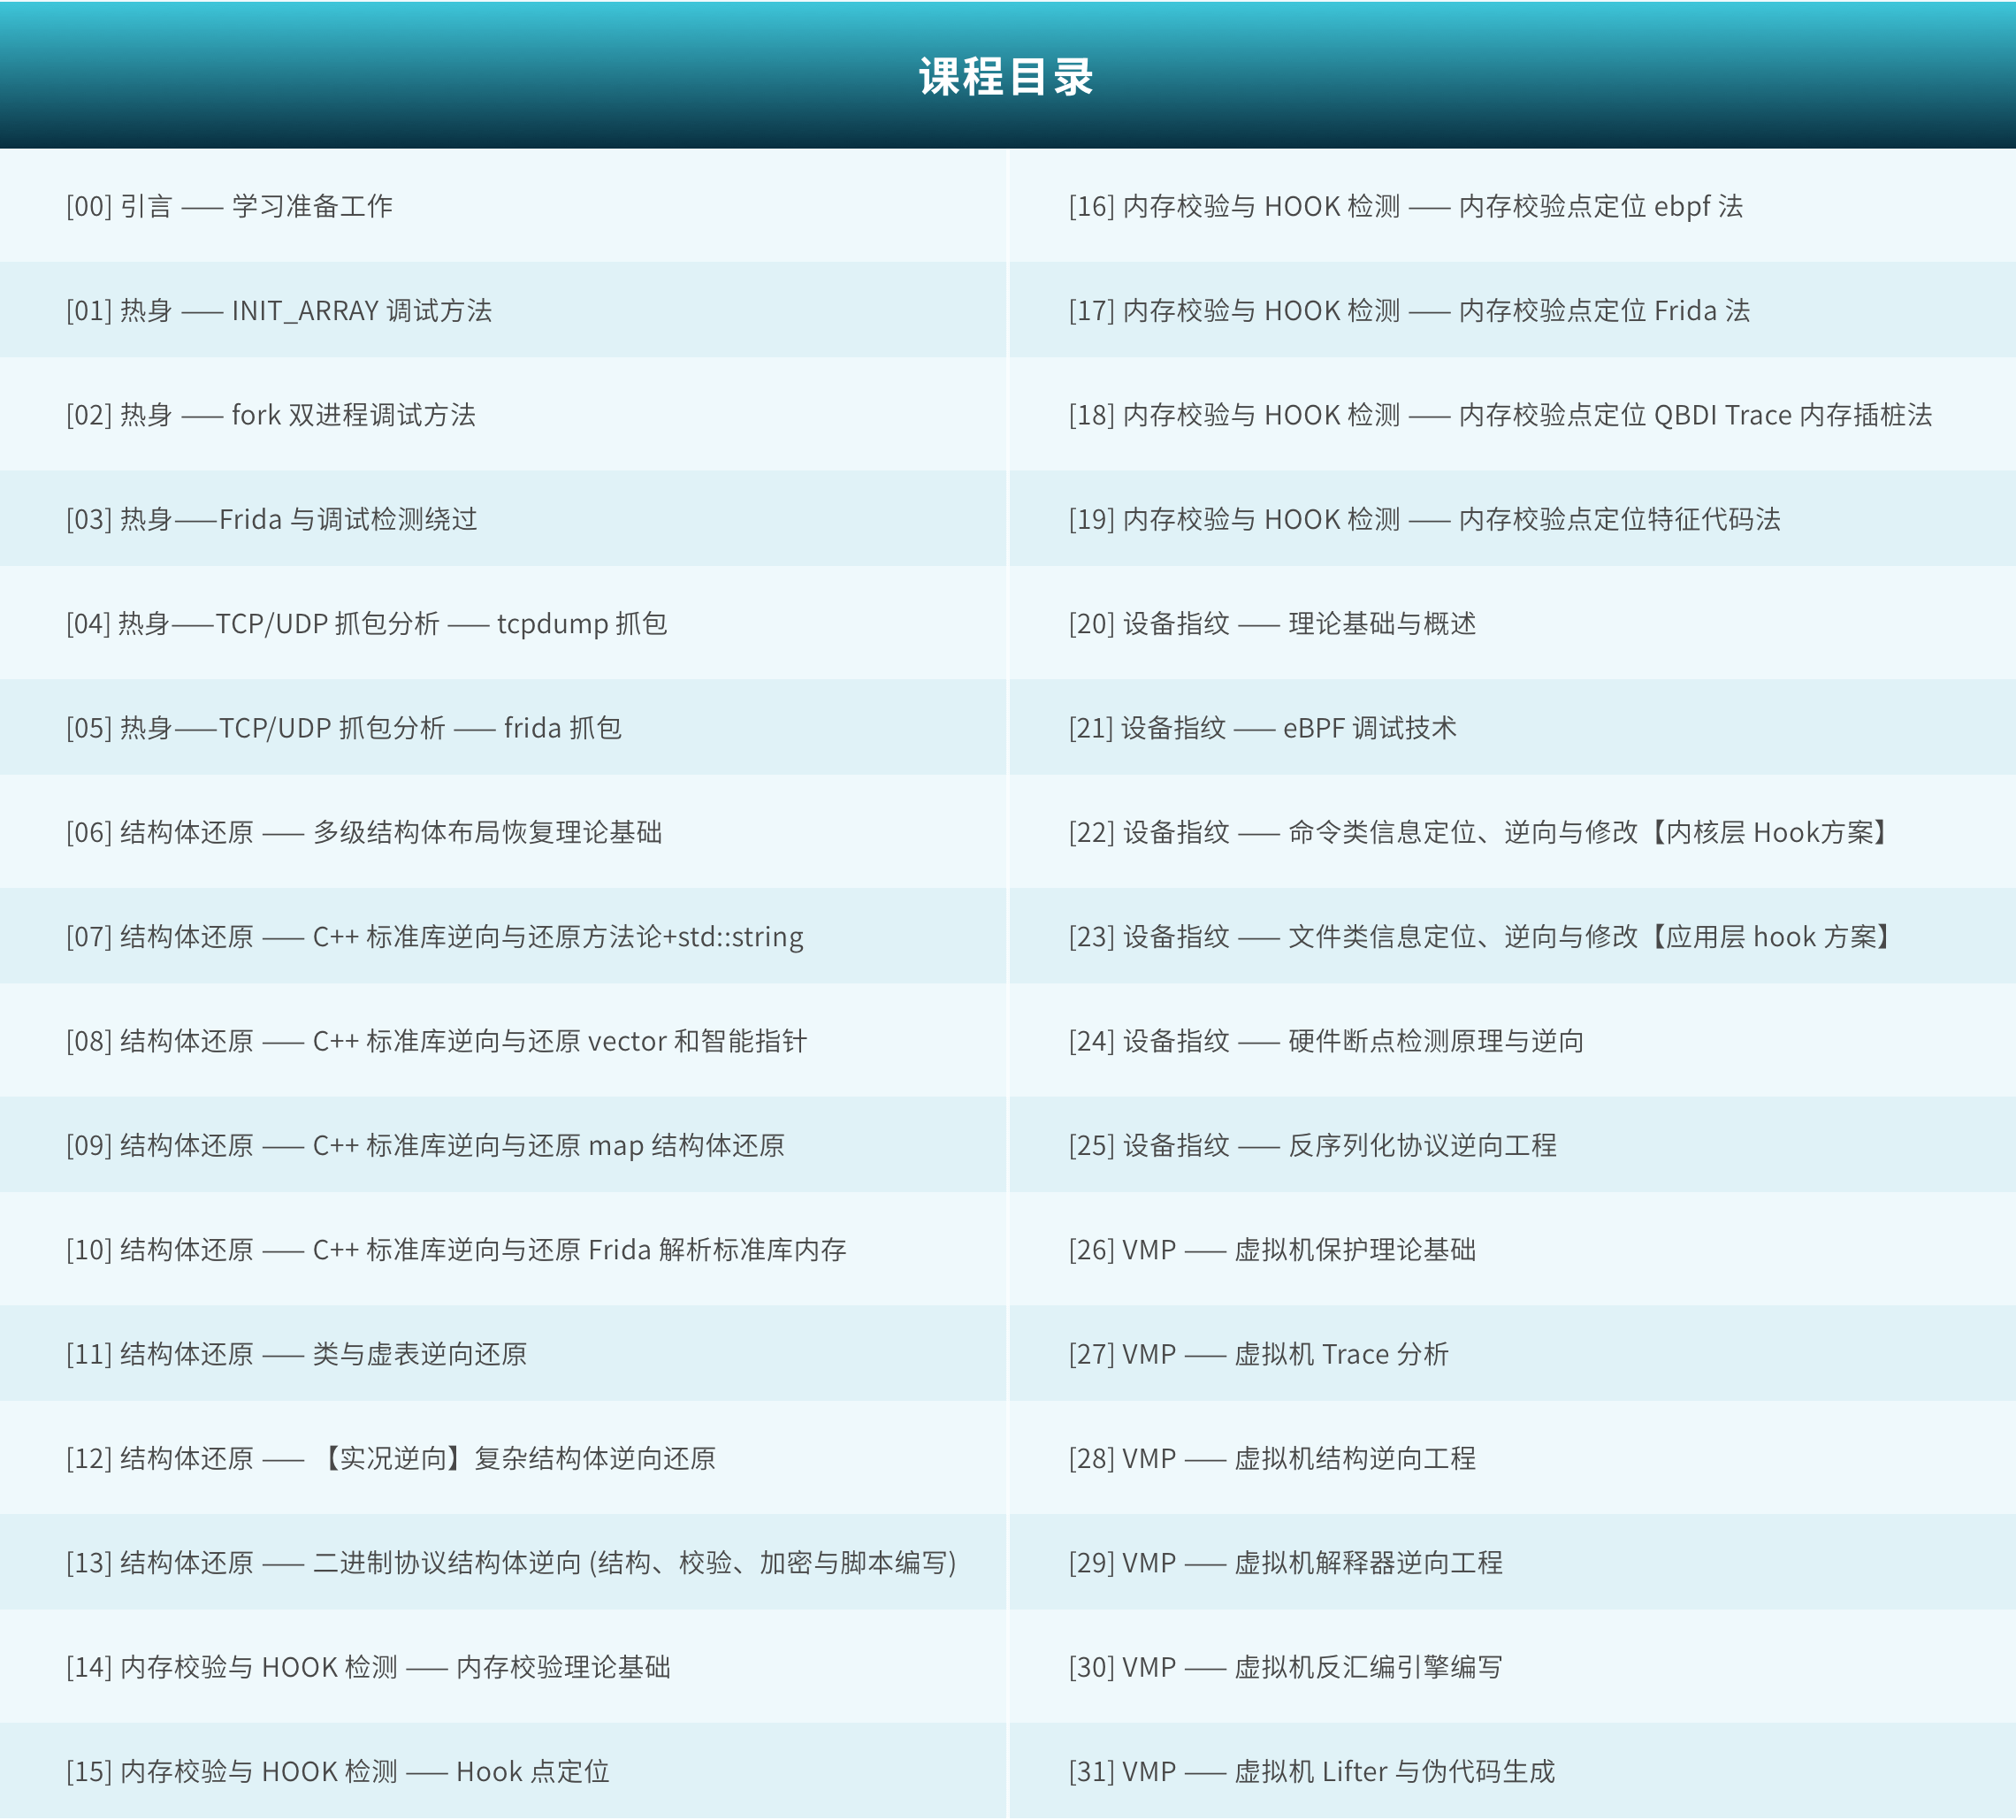This screenshot has height=1820, width=2016.
Task: Click lesson [03] Frida 与调试检测绕过
Action: click(x=272, y=520)
